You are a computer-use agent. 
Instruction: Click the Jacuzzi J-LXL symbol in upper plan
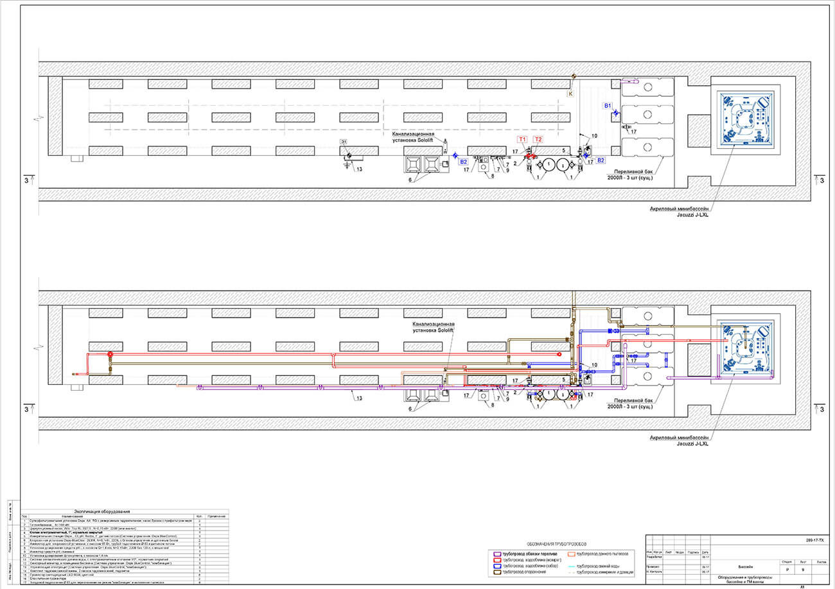747,118
